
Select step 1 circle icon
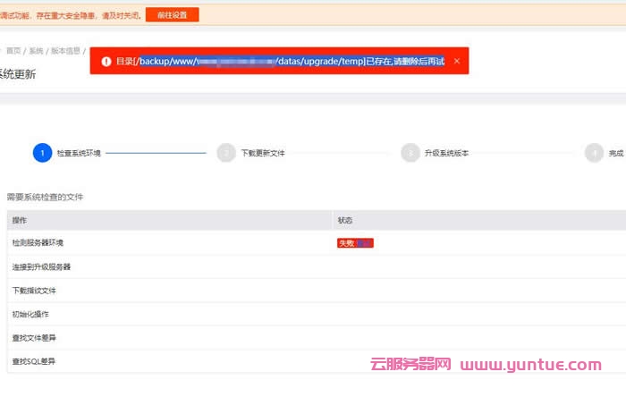[42, 153]
